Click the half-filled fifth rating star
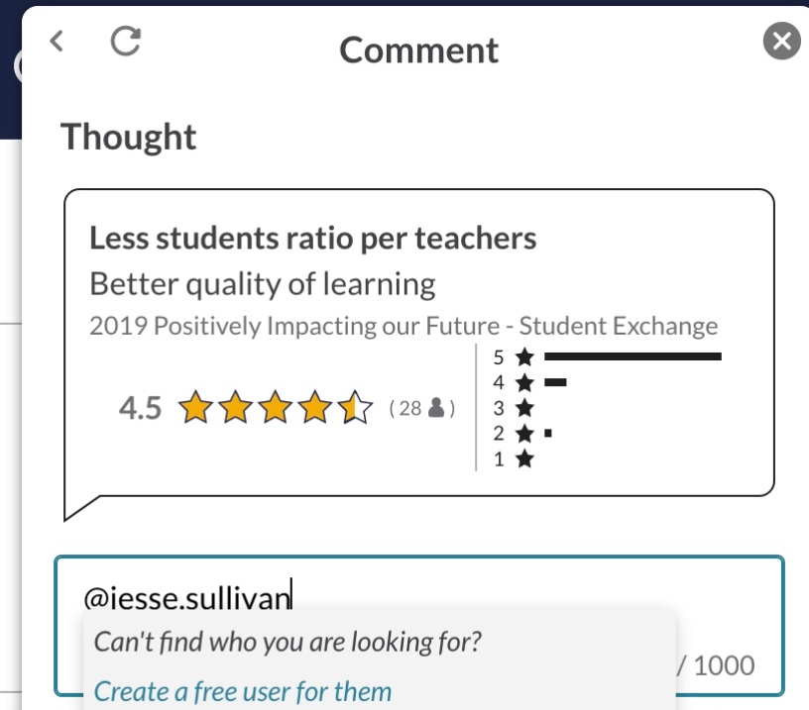Viewport: 809px width, 710px height. point(355,407)
